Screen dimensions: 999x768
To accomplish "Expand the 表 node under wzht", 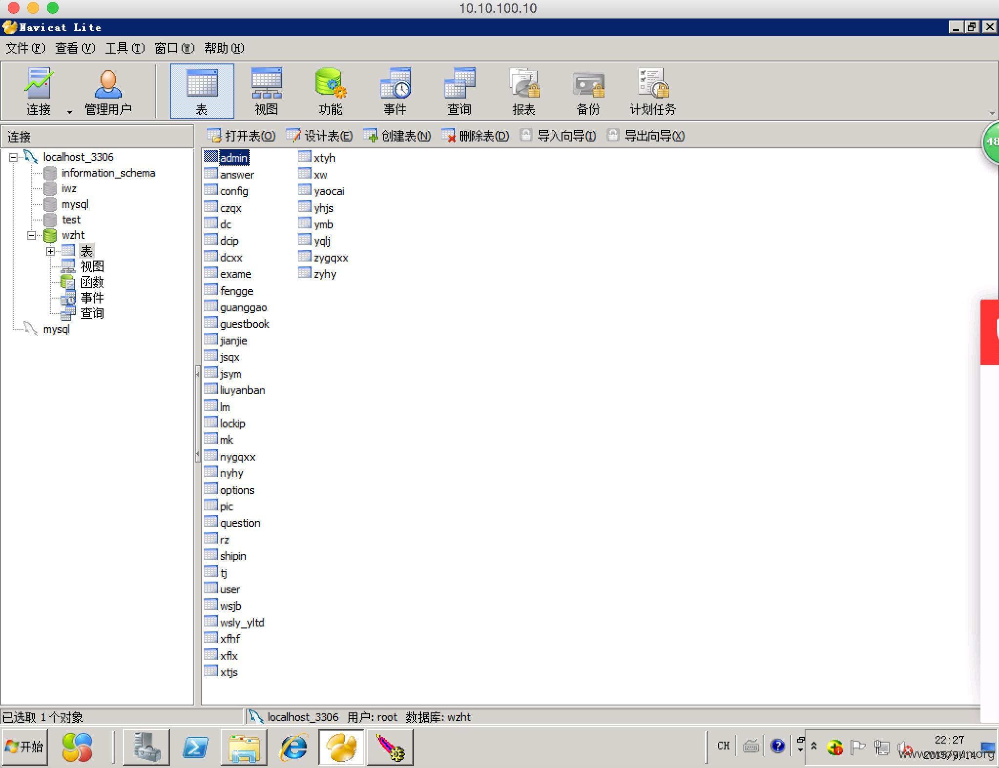I will [x=50, y=251].
